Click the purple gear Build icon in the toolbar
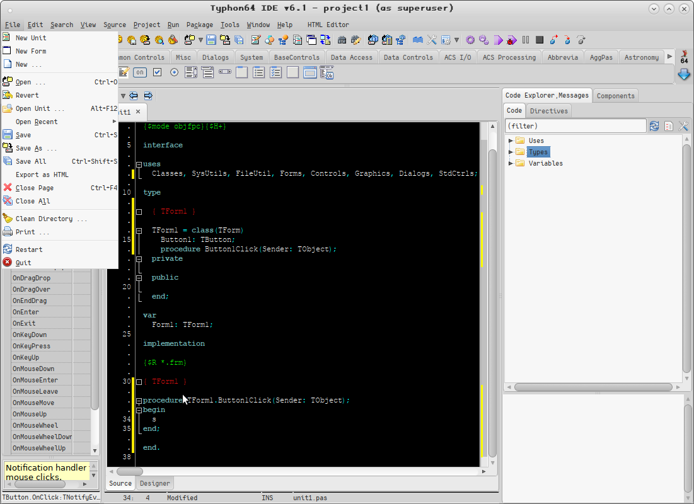 click(470, 40)
